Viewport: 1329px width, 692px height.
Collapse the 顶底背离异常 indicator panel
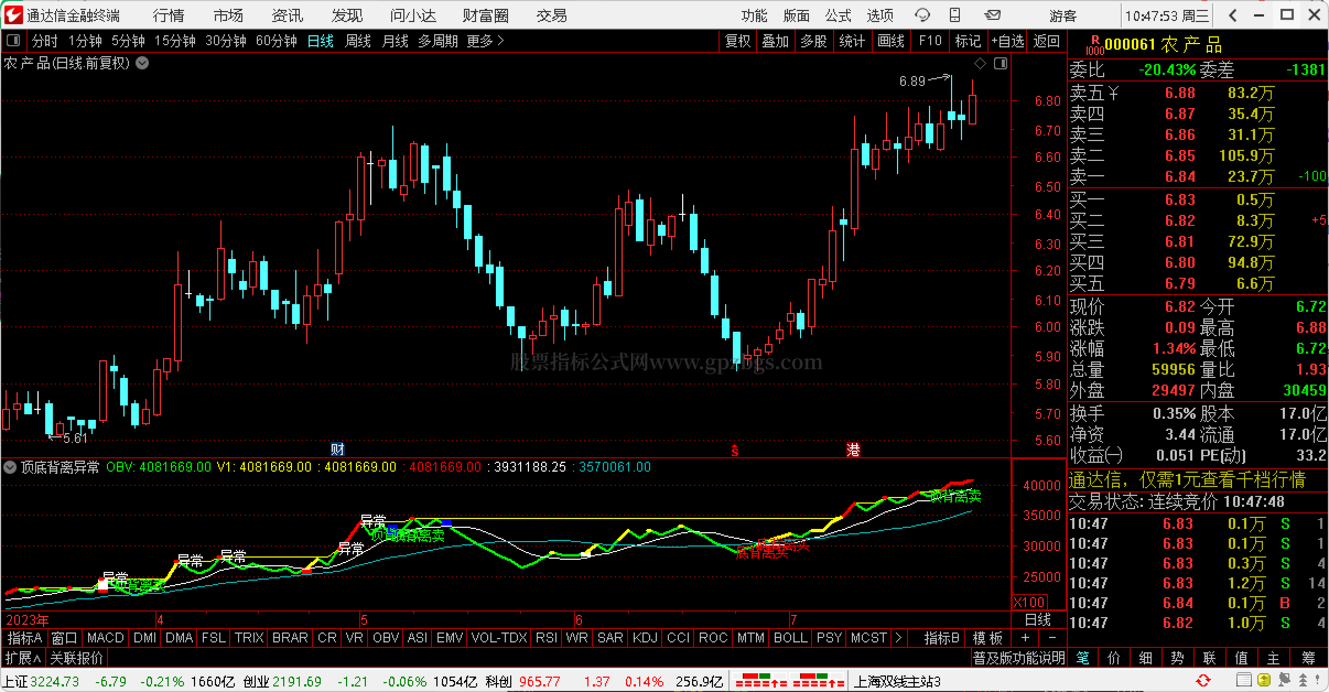(10, 468)
